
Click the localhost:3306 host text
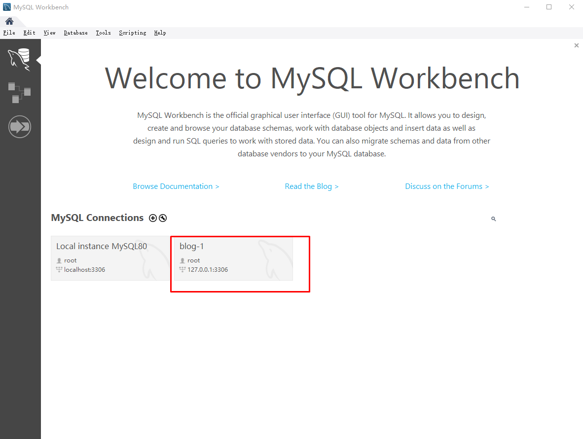[x=84, y=269]
